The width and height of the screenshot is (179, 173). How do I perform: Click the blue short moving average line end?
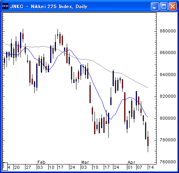(148, 117)
